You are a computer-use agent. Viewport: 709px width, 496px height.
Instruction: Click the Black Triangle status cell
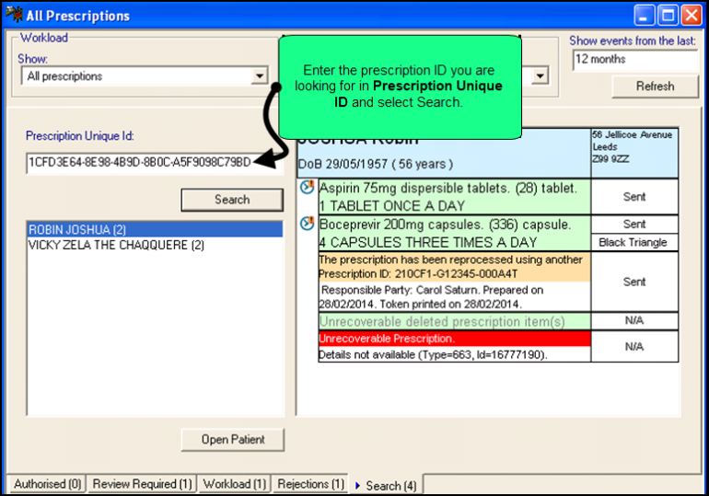633,242
